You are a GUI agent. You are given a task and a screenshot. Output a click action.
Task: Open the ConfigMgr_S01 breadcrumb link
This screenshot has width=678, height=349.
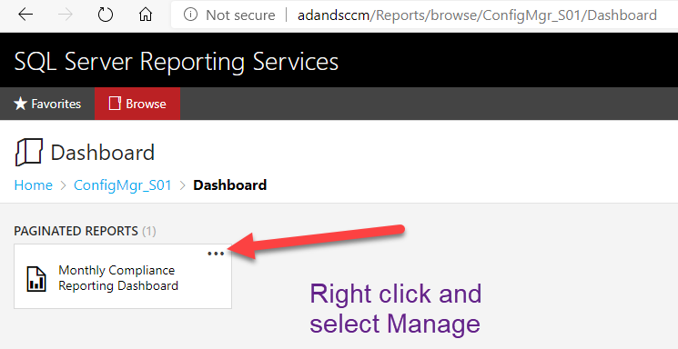(x=123, y=184)
